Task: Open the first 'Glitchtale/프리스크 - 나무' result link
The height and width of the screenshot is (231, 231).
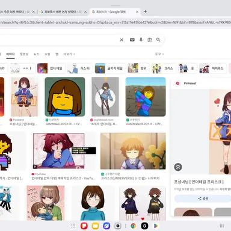Action: [64, 124]
